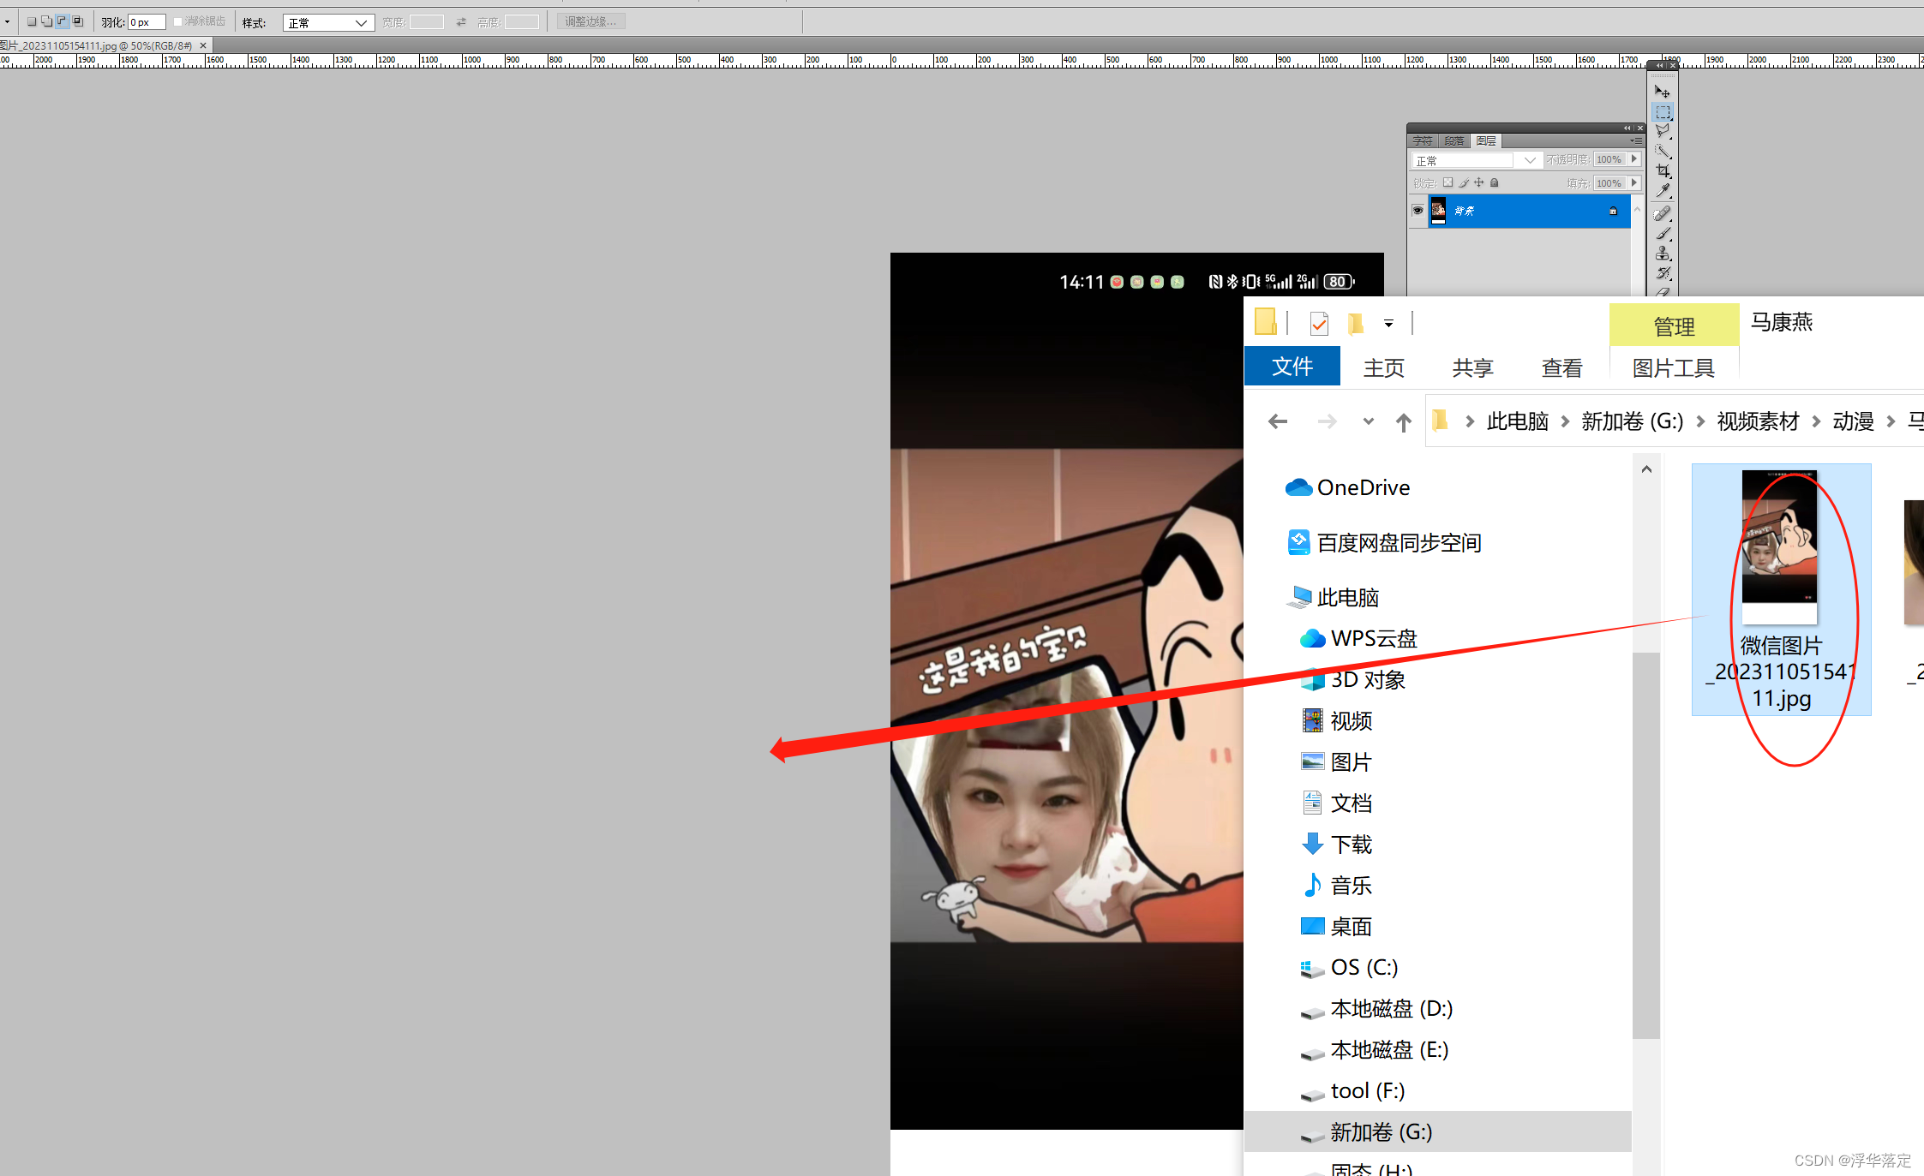The height and width of the screenshot is (1176, 1924).
Task: Click the Add to Selection mode icon
Action: point(46,21)
